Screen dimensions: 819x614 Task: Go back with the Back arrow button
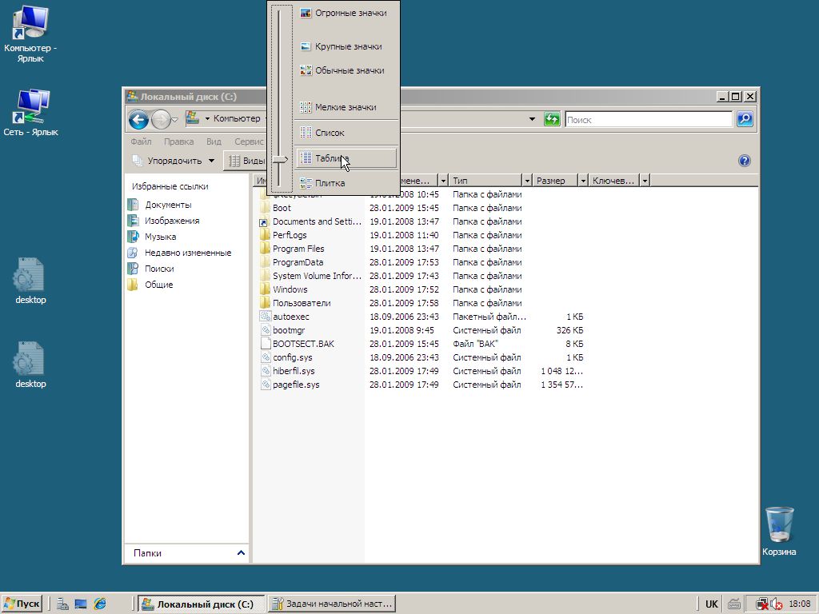[x=139, y=120]
